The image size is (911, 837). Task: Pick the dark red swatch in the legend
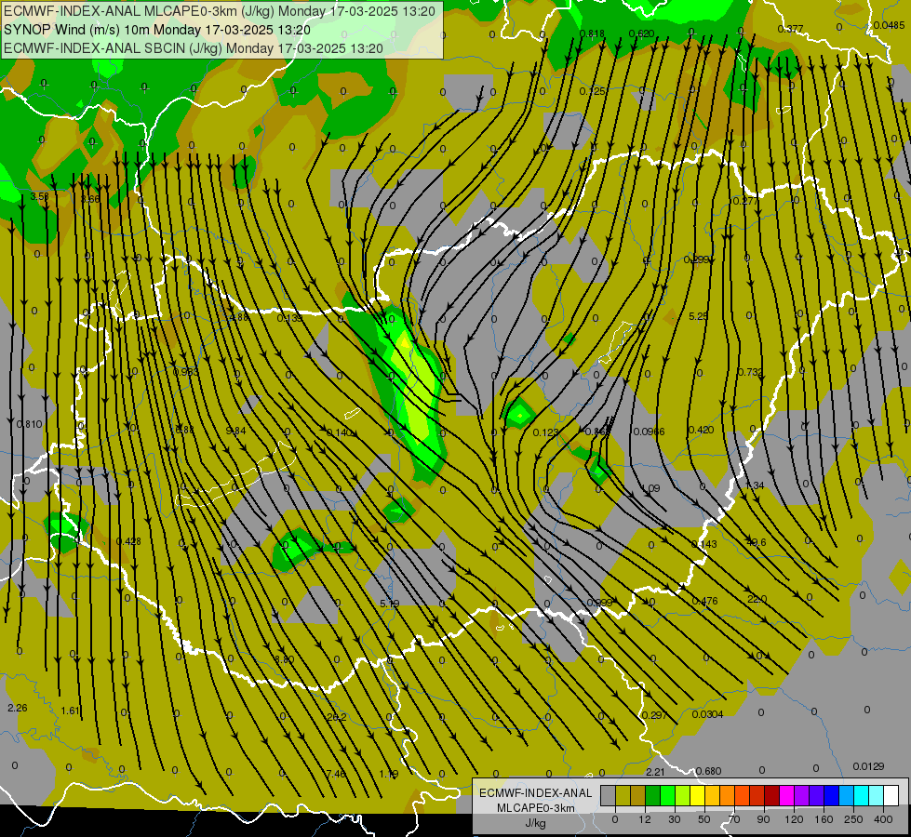click(771, 795)
